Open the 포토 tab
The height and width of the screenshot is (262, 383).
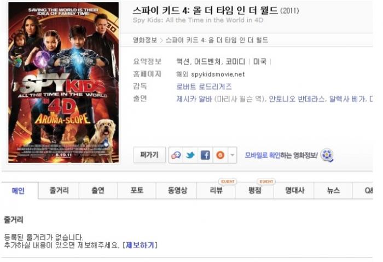[x=137, y=190]
